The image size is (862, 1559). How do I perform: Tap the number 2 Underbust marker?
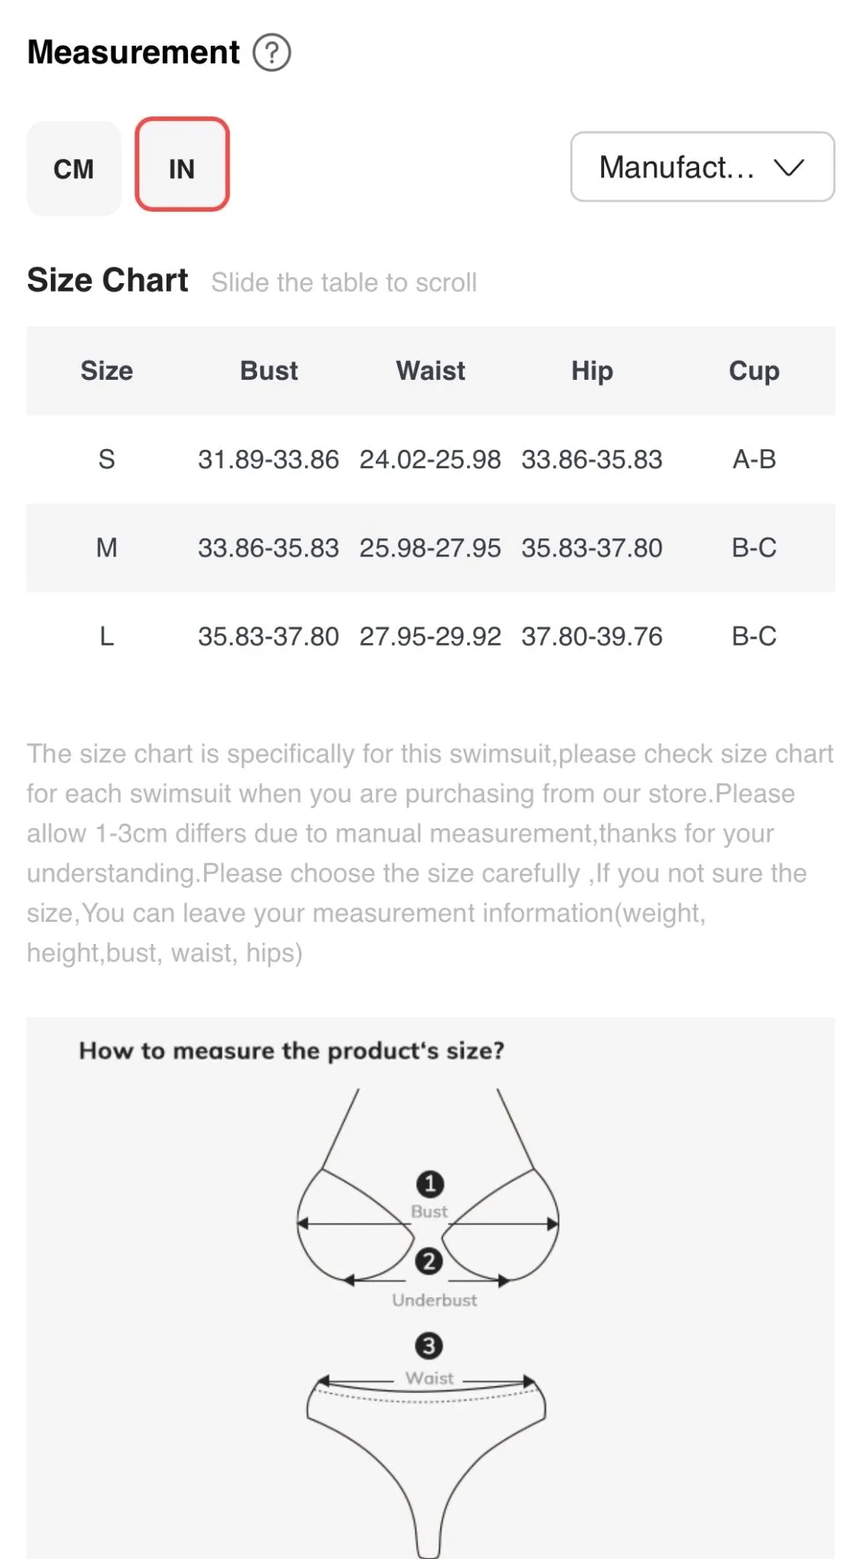point(429,1261)
